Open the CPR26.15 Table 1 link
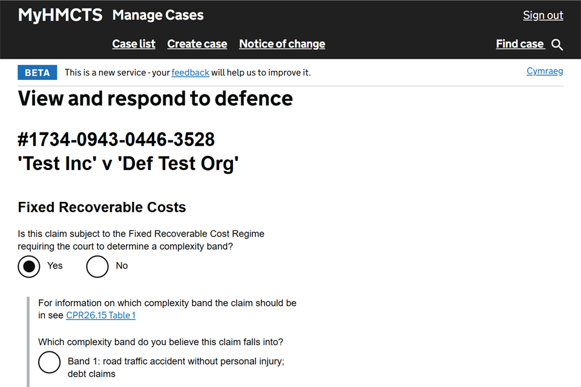 (x=100, y=315)
